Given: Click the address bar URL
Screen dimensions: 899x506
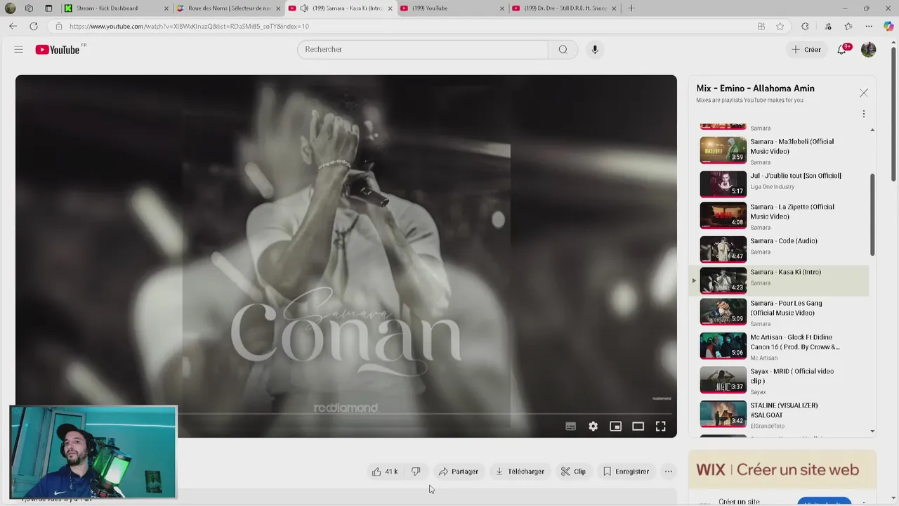Looking at the screenshot, I should tap(189, 27).
